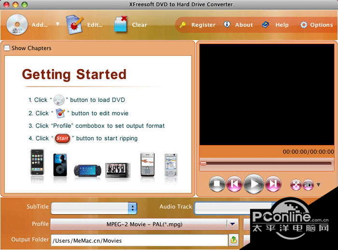Open the Add dropdown arrow
The image size is (338, 250).
click(x=57, y=24)
